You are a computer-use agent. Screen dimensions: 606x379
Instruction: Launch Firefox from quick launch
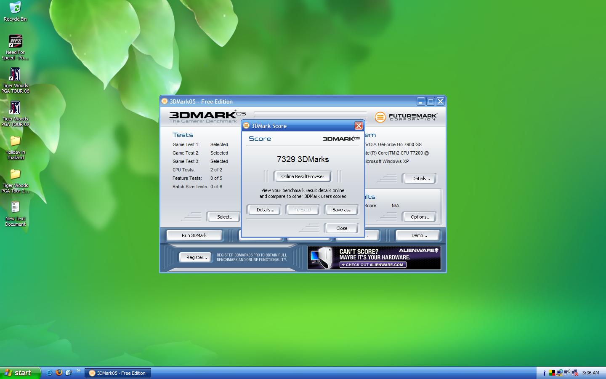(59, 373)
